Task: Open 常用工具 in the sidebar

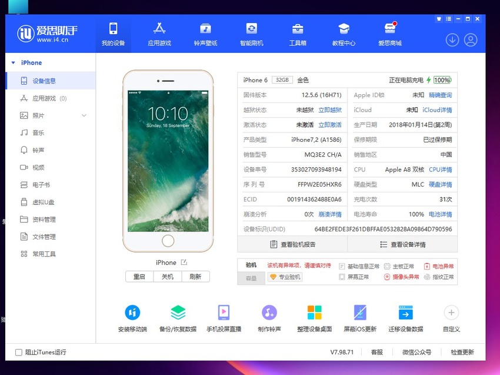Action: (51, 254)
